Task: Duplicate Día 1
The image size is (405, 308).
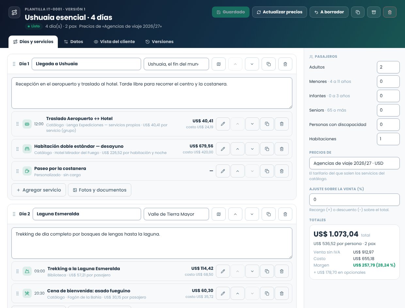Action: [268, 64]
